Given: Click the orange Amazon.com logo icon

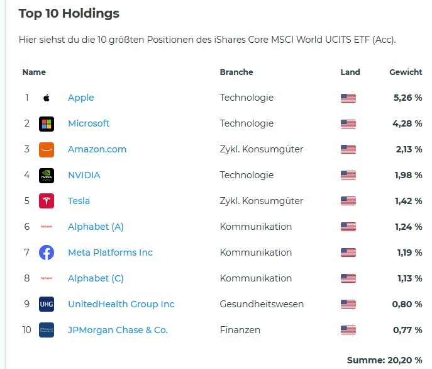Looking at the screenshot, I should pyautogui.click(x=47, y=149).
